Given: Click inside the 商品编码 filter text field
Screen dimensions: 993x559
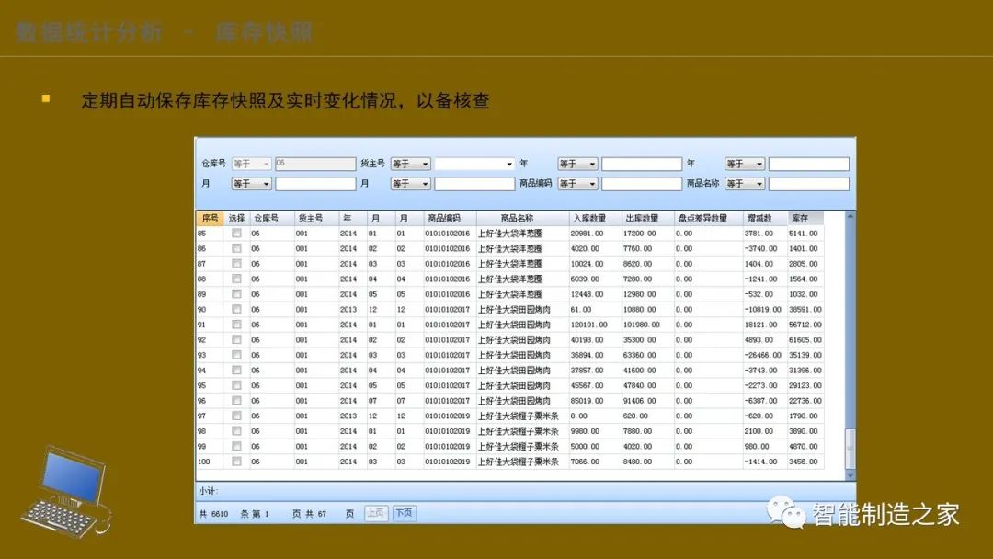Looking at the screenshot, I should point(642,183).
